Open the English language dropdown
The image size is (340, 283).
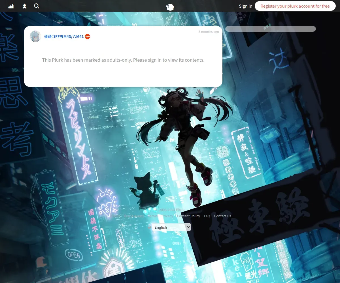click(x=171, y=227)
